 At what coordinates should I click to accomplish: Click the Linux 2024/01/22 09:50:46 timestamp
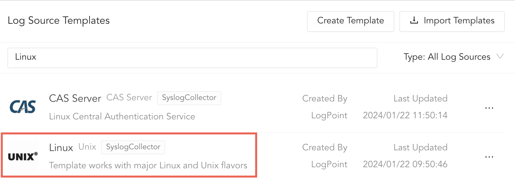point(405,164)
